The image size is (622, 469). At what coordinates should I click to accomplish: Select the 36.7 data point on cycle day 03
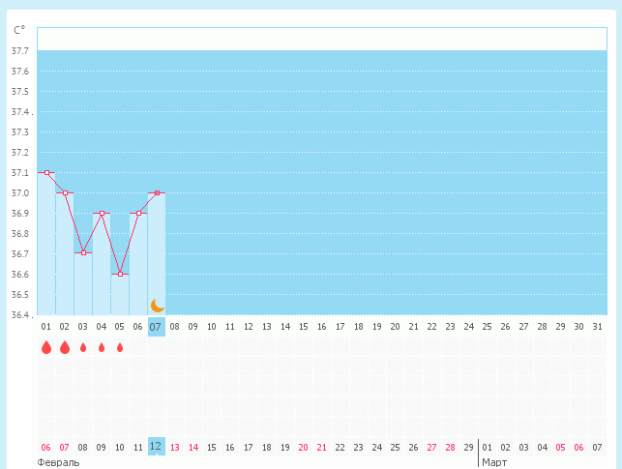(83, 252)
